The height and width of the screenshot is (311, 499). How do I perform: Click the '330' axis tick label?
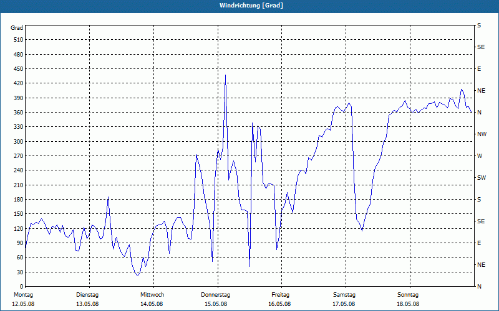click(x=19, y=127)
